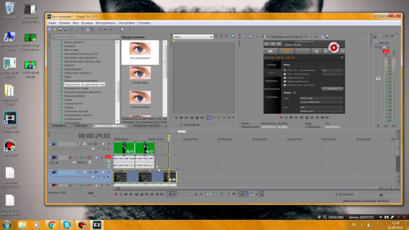Select the Сепия effect in list
The image size is (409, 230).
(x=68, y=100)
